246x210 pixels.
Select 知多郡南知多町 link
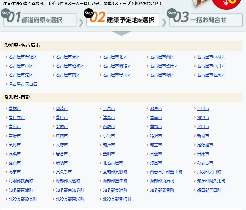(70, 190)
